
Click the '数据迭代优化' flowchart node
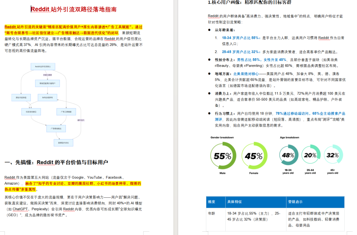coord(63,142)
